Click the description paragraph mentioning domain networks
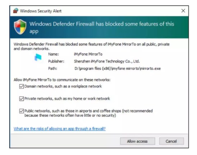This screenshot has width=197, height=155. tap(92, 46)
